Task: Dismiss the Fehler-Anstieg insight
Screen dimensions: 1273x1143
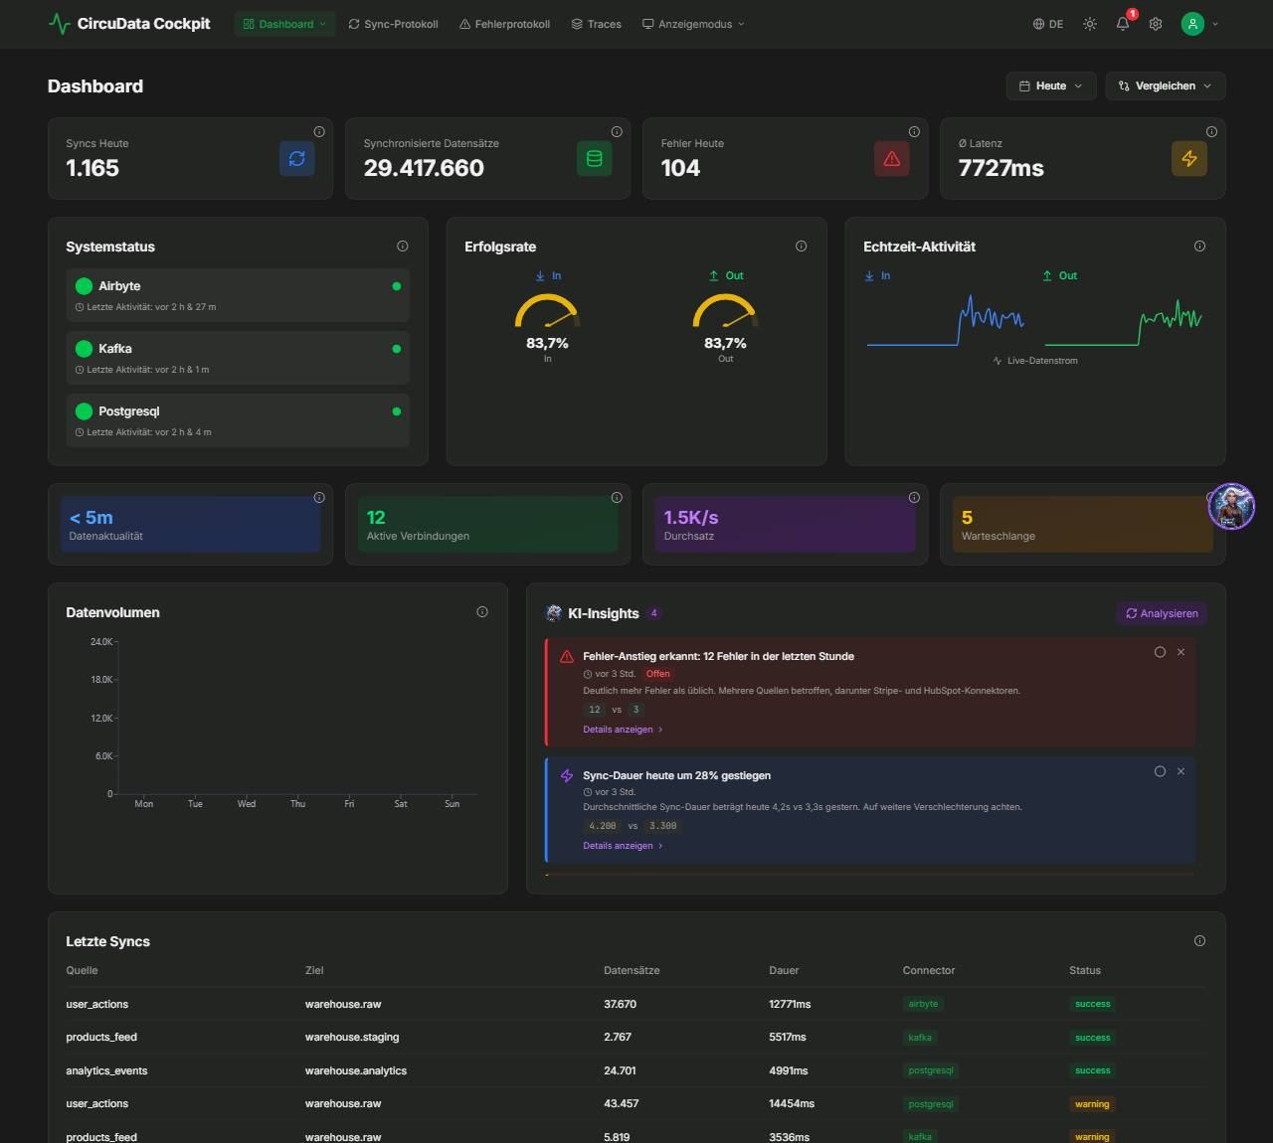Action: coord(1181,652)
